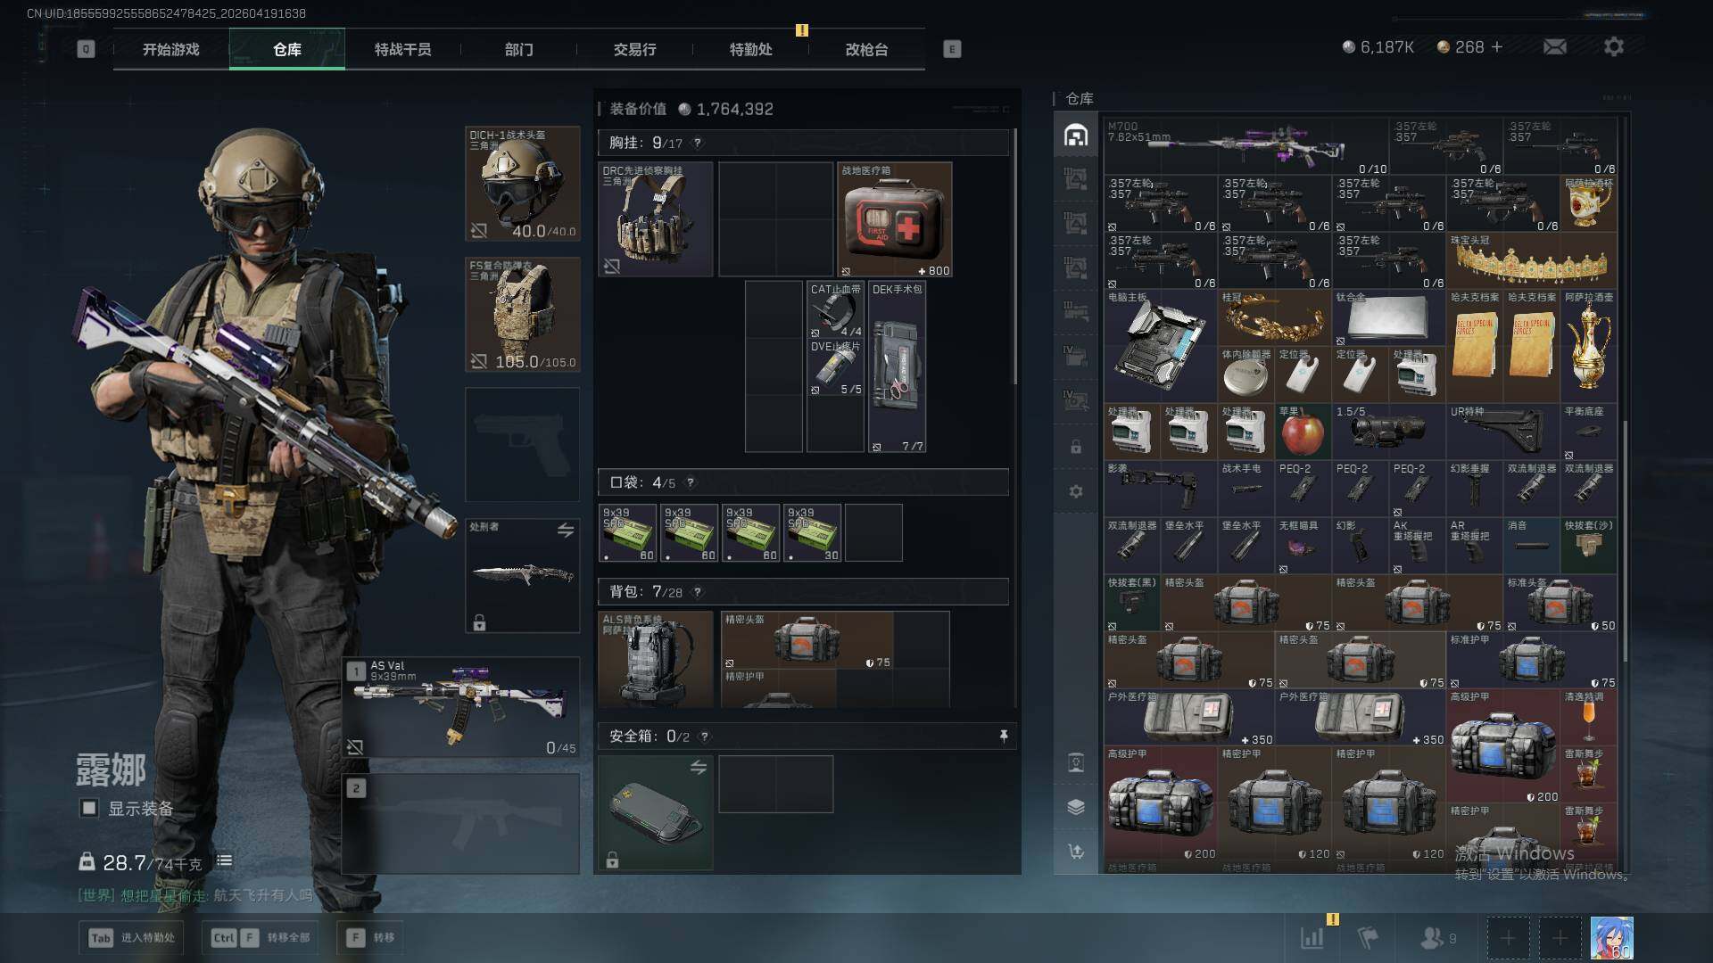Click the plus next to 268 currency
Viewport: 1713px width, 963px height.
point(1497,46)
